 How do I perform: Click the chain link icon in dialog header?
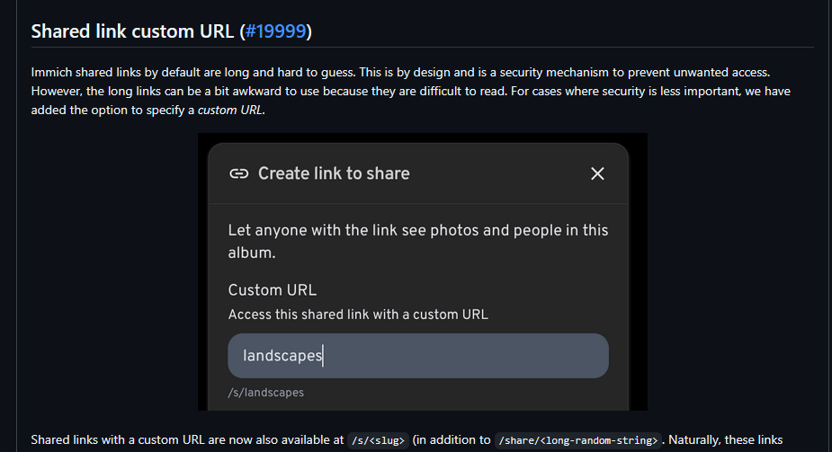[x=238, y=173]
